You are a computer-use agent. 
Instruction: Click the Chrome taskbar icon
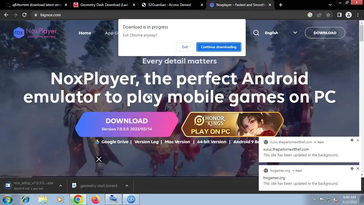[78, 200]
